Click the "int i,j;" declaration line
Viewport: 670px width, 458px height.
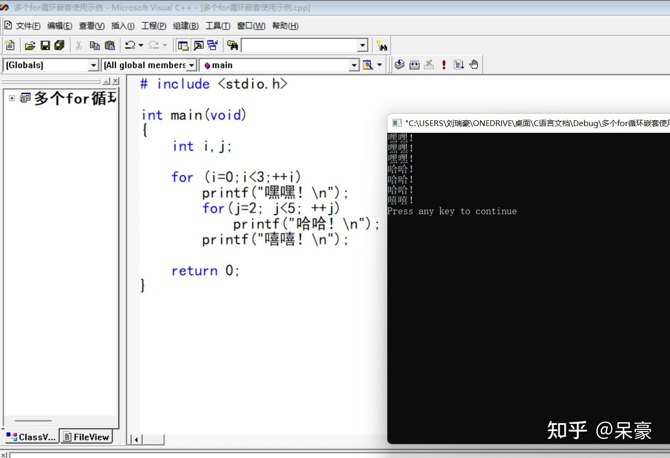coord(202,146)
